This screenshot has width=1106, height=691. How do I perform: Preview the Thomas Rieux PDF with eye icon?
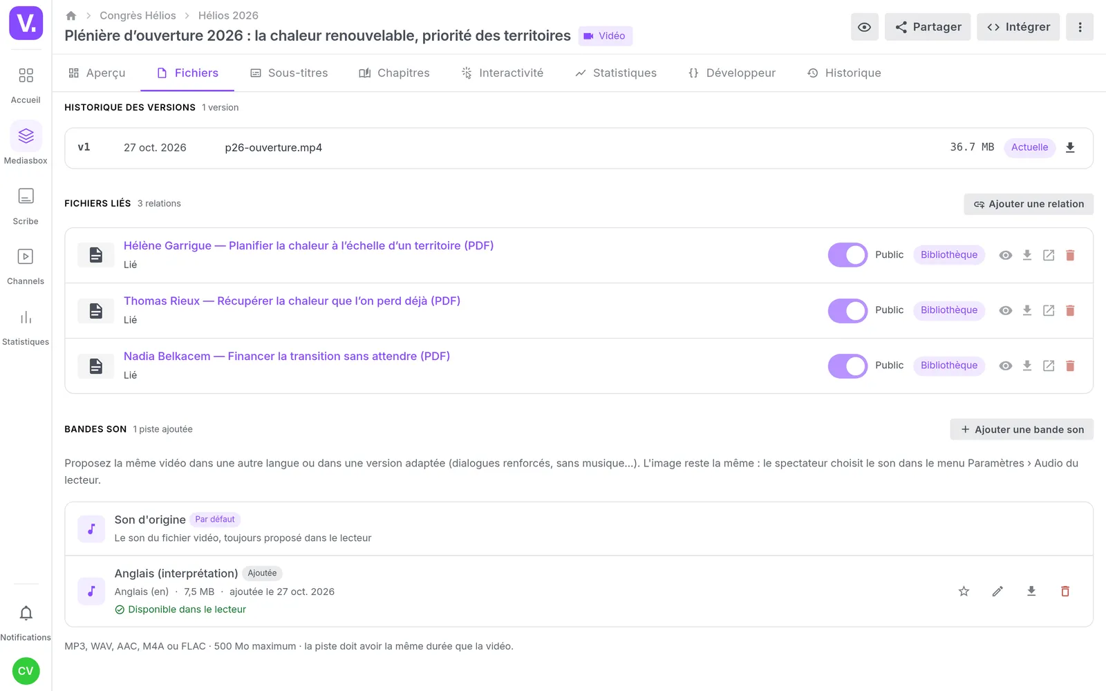coord(1006,310)
